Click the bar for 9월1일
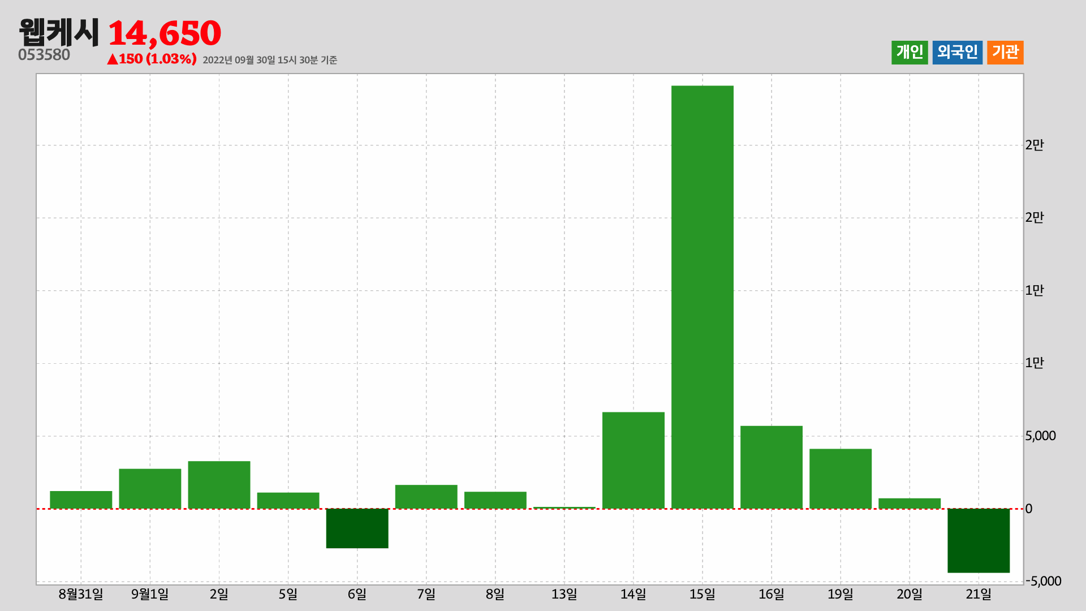This screenshot has height=611, width=1086. [x=150, y=489]
